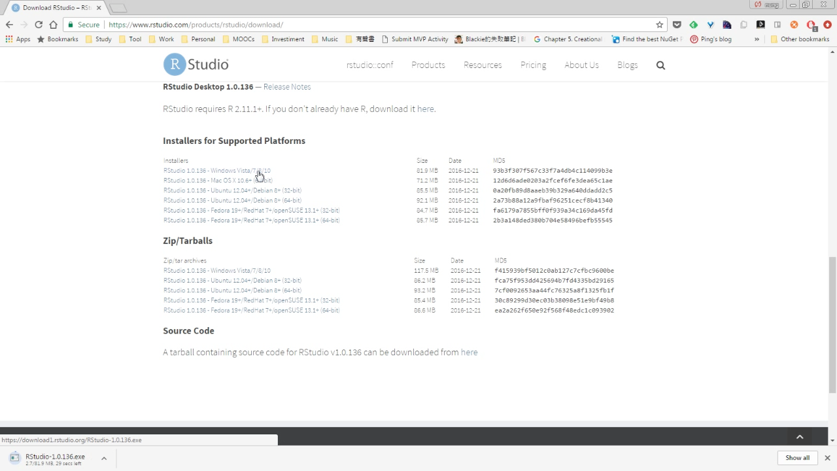
Task: Click the 'nung' profile button
Action: click(x=767, y=5)
